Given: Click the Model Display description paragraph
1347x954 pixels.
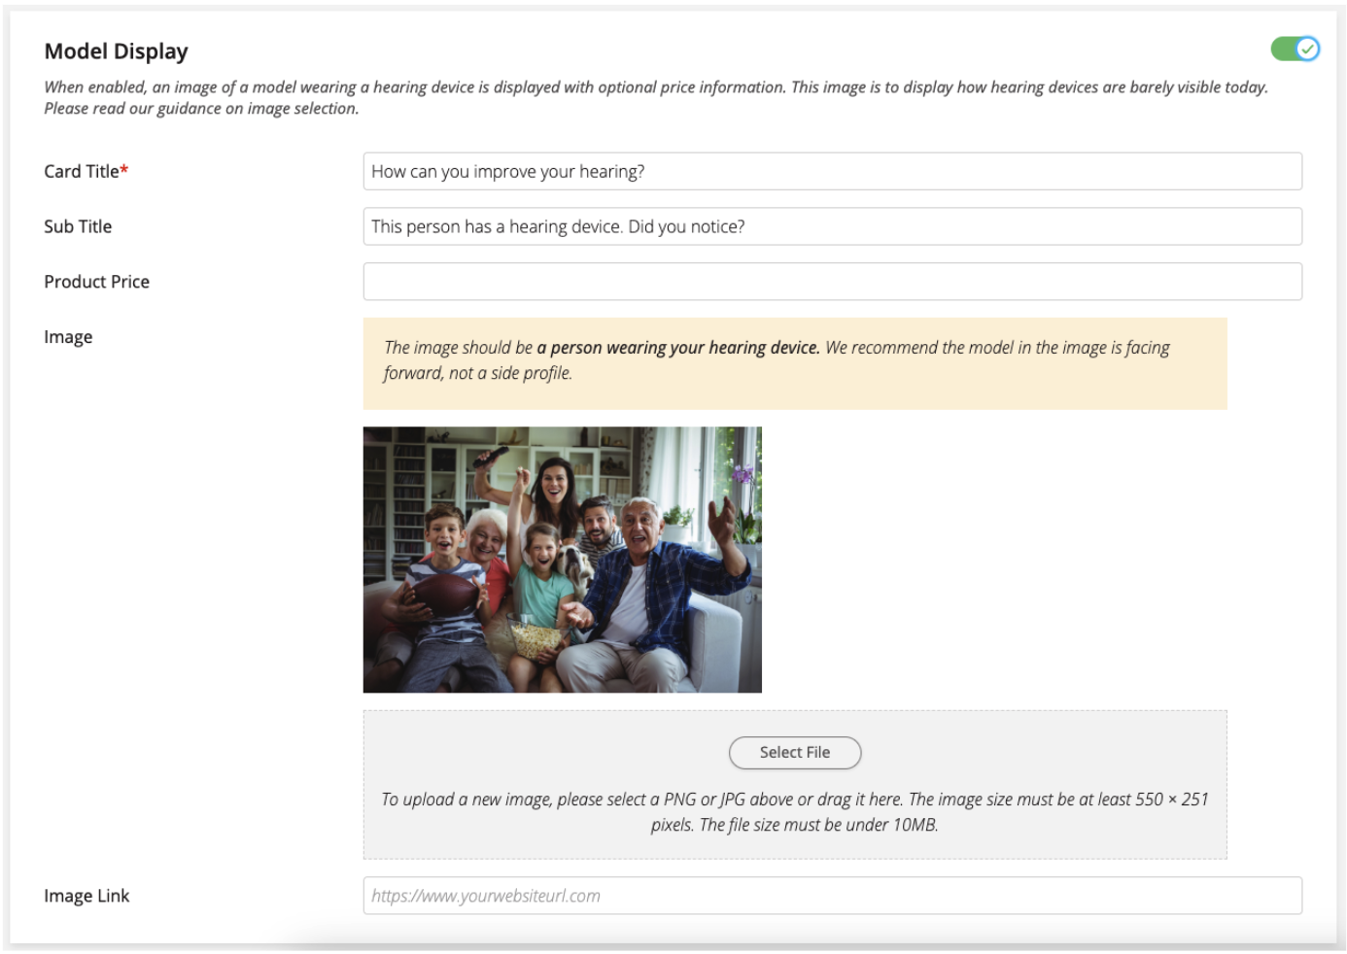Looking at the screenshot, I should (x=656, y=97).
